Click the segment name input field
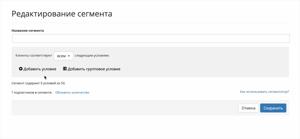The width and height of the screenshot is (300, 139). [151, 39]
